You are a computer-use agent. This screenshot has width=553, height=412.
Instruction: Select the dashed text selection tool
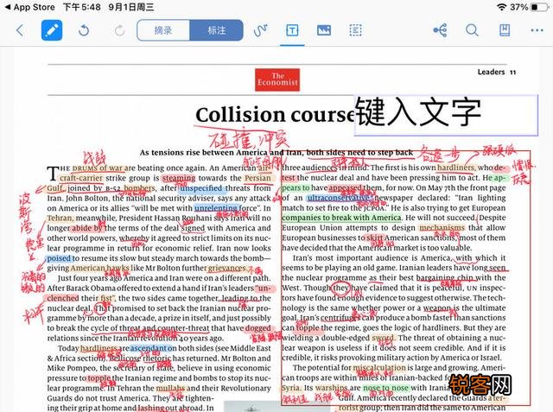click(355, 30)
